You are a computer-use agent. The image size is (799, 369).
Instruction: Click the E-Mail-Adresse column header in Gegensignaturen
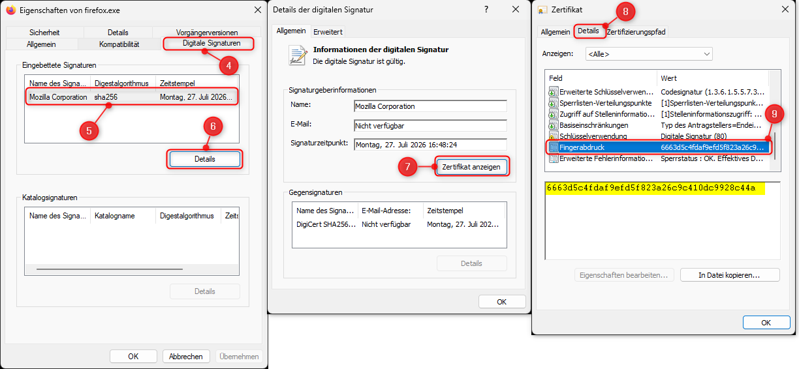[390, 211]
